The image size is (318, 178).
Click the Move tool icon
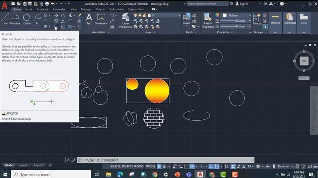click(x=56, y=15)
